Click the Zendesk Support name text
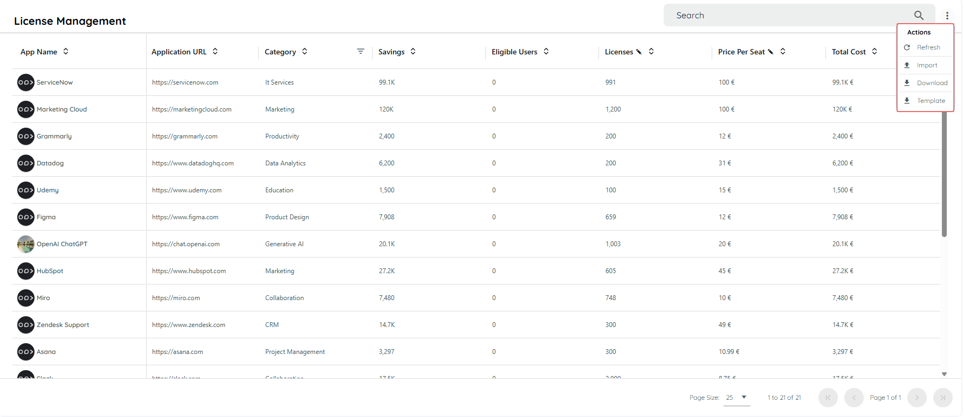964x417 pixels. (x=63, y=325)
